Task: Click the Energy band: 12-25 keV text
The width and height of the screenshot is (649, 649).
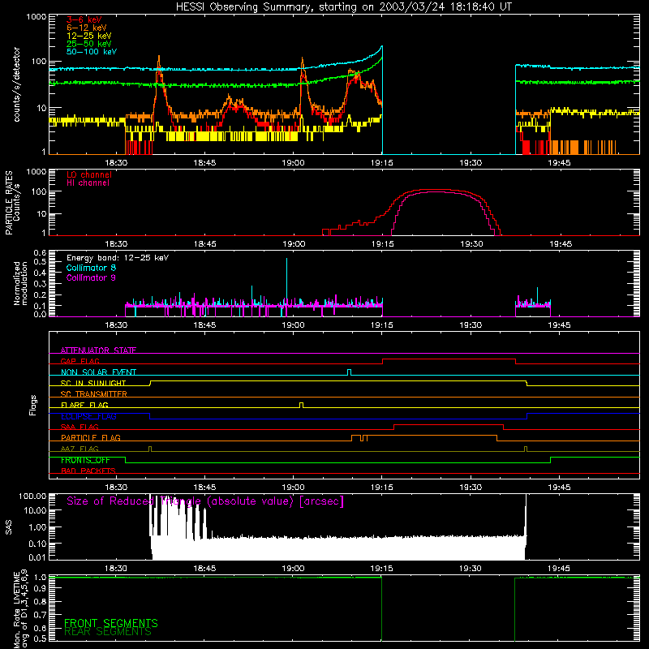Action: [118, 258]
